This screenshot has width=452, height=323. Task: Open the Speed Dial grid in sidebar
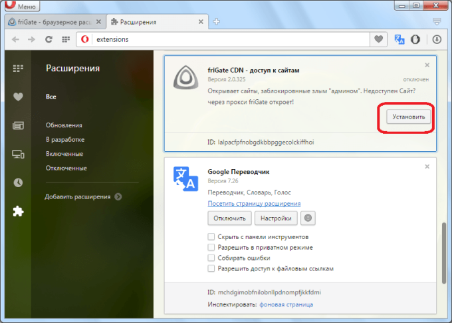[18, 68]
